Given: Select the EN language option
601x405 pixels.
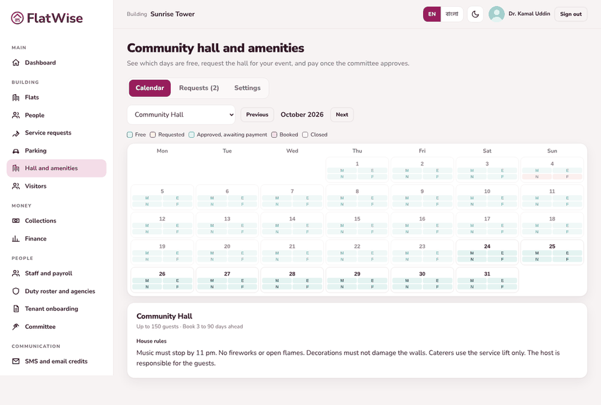Looking at the screenshot, I should pos(432,14).
